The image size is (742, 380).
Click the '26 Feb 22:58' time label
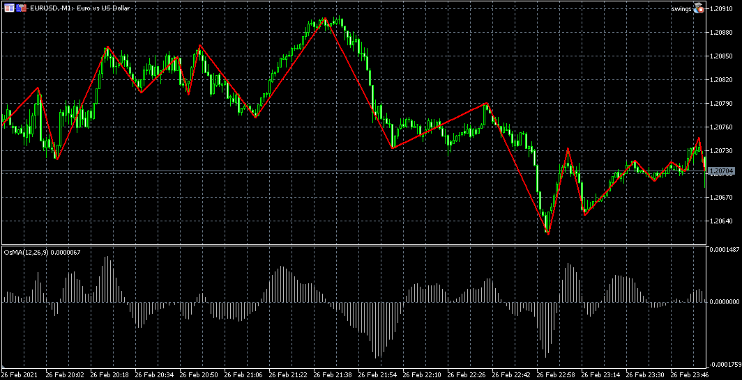pos(556,375)
